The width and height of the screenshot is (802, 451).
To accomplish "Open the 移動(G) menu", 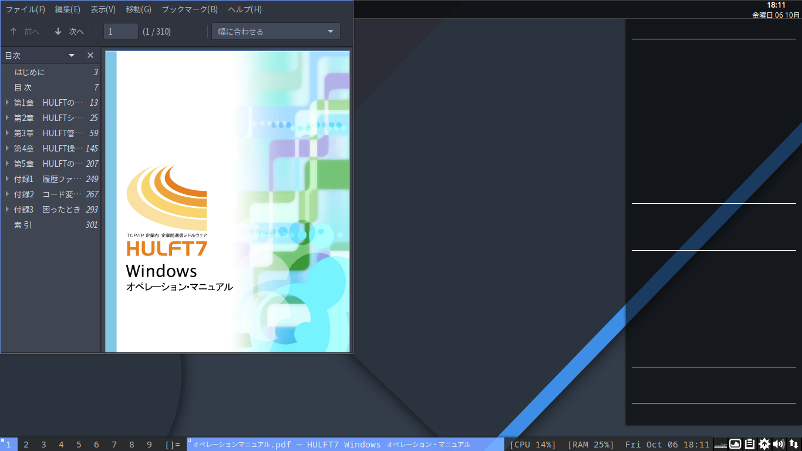I will click(x=139, y=9).
